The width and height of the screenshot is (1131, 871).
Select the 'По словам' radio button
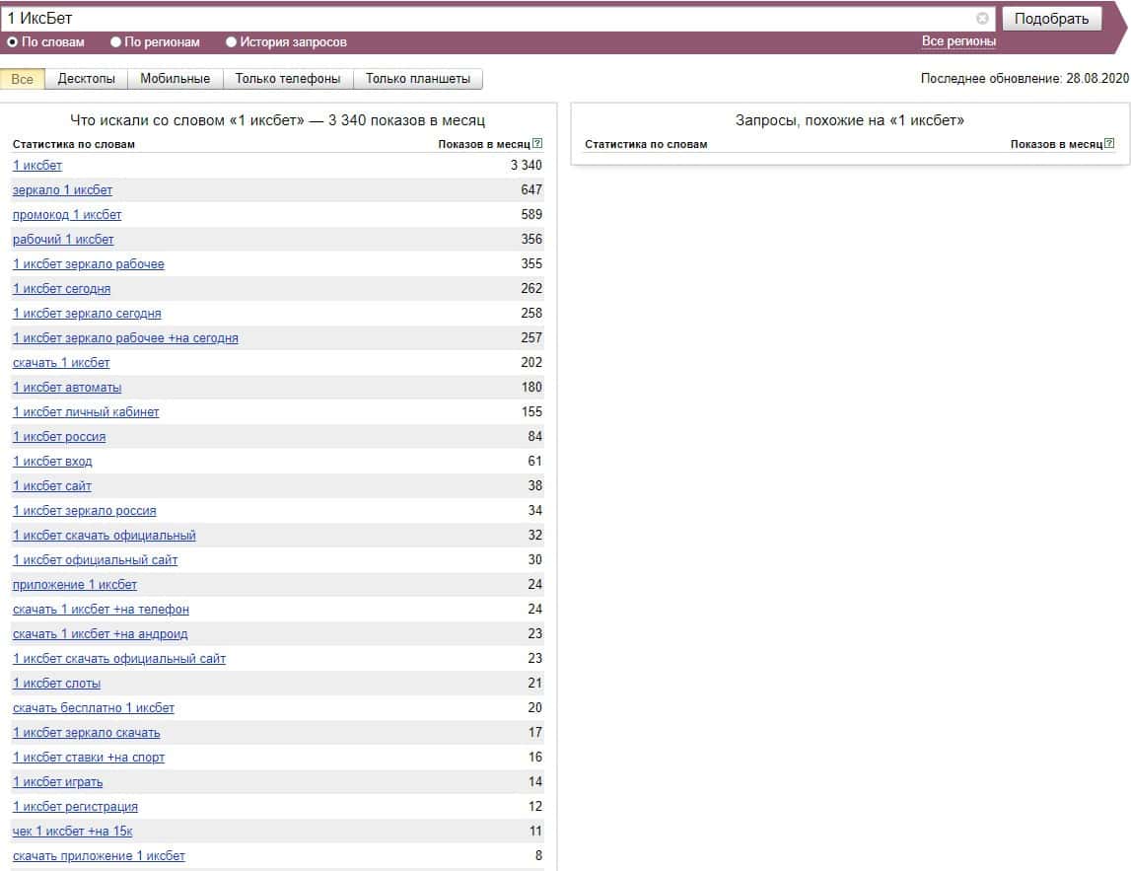click(x=13, y=42)
